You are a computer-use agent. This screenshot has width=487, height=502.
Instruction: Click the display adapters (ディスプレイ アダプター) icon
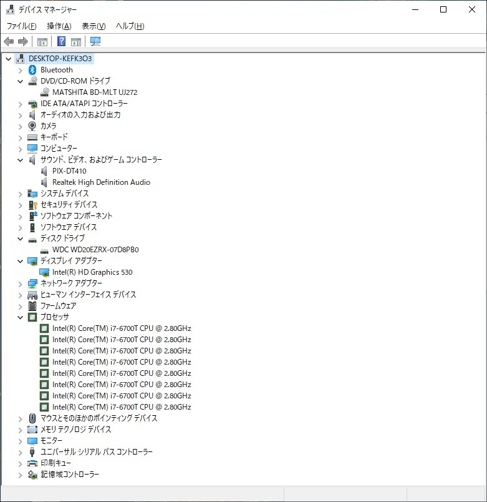[x=32, y=261]
